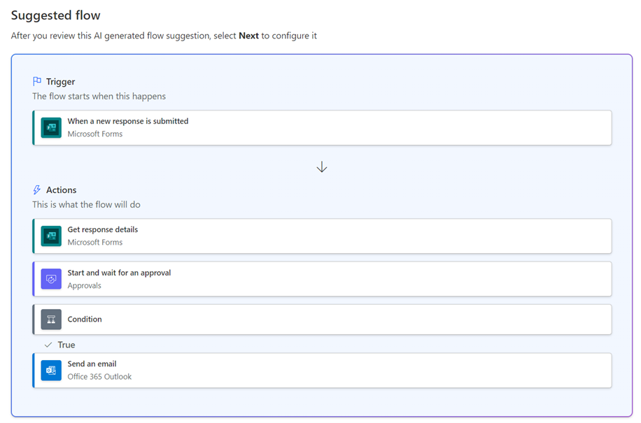This screenshot has width=641, height=423.
Task: Click the checkmark icon beside True
Action: 48,345
